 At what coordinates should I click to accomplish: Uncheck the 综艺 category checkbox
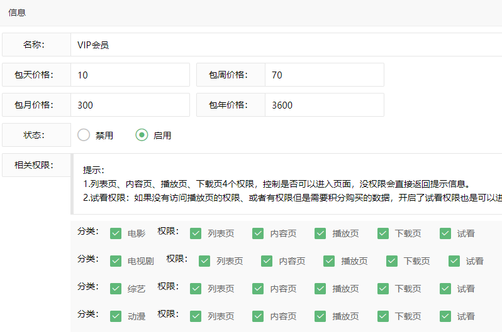tap(116, 289)
